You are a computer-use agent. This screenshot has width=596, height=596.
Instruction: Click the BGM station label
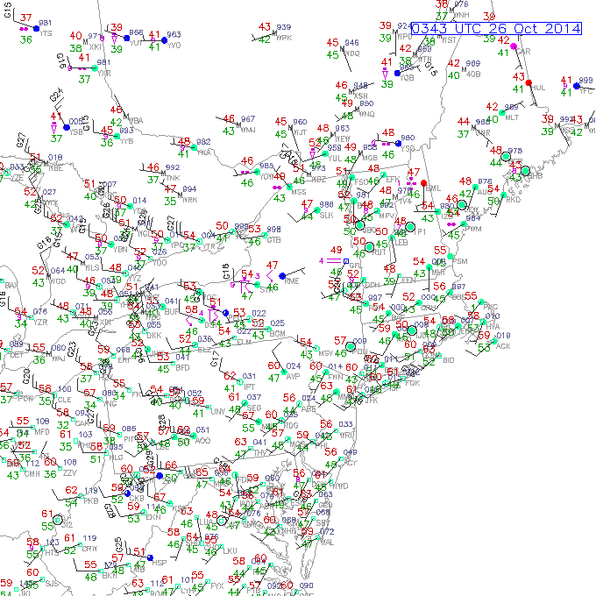click(278, 334)
